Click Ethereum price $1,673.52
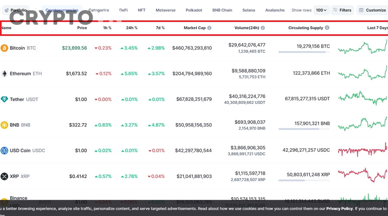The image size is (388, 216). 76,73
